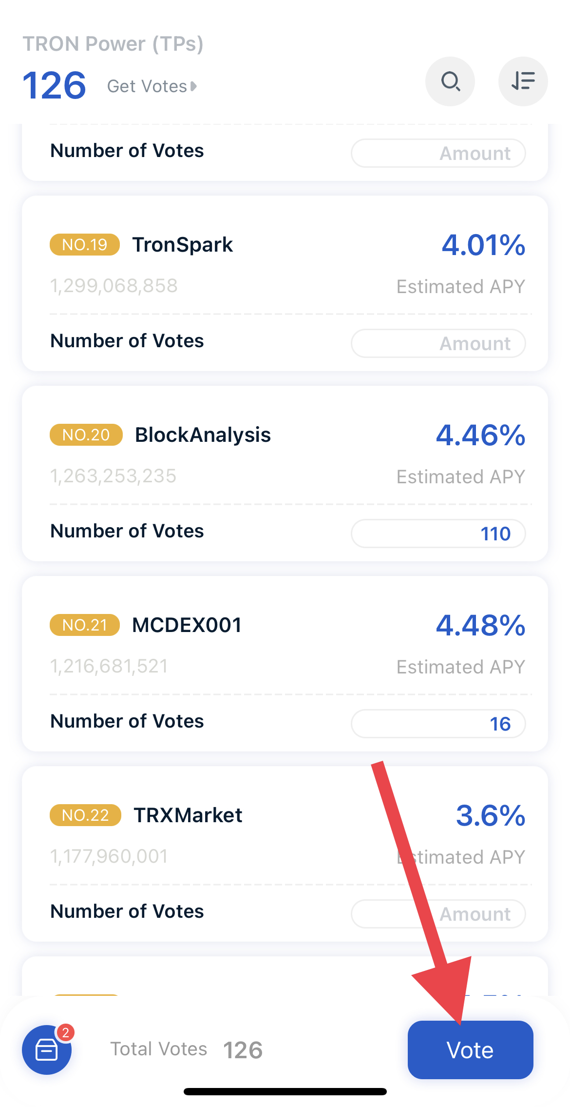Tap the TRON Power 126 count
The image size is (570, 1107).
point(55,85)
